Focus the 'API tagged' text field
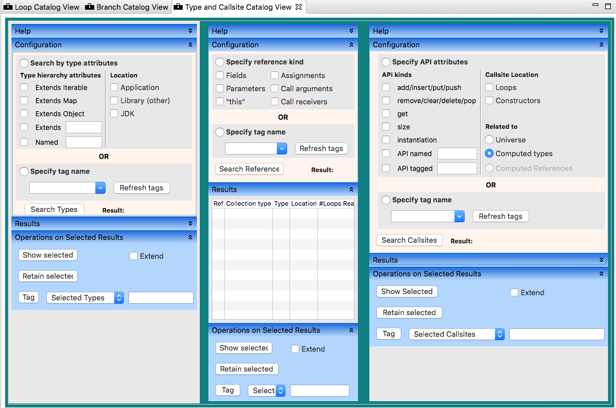 457,168
